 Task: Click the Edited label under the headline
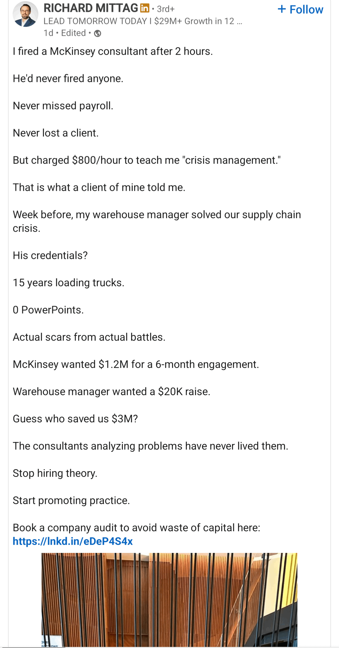click(x=73, y=33)
